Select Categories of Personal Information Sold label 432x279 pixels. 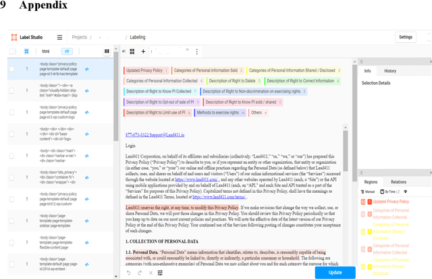[208, 71]
